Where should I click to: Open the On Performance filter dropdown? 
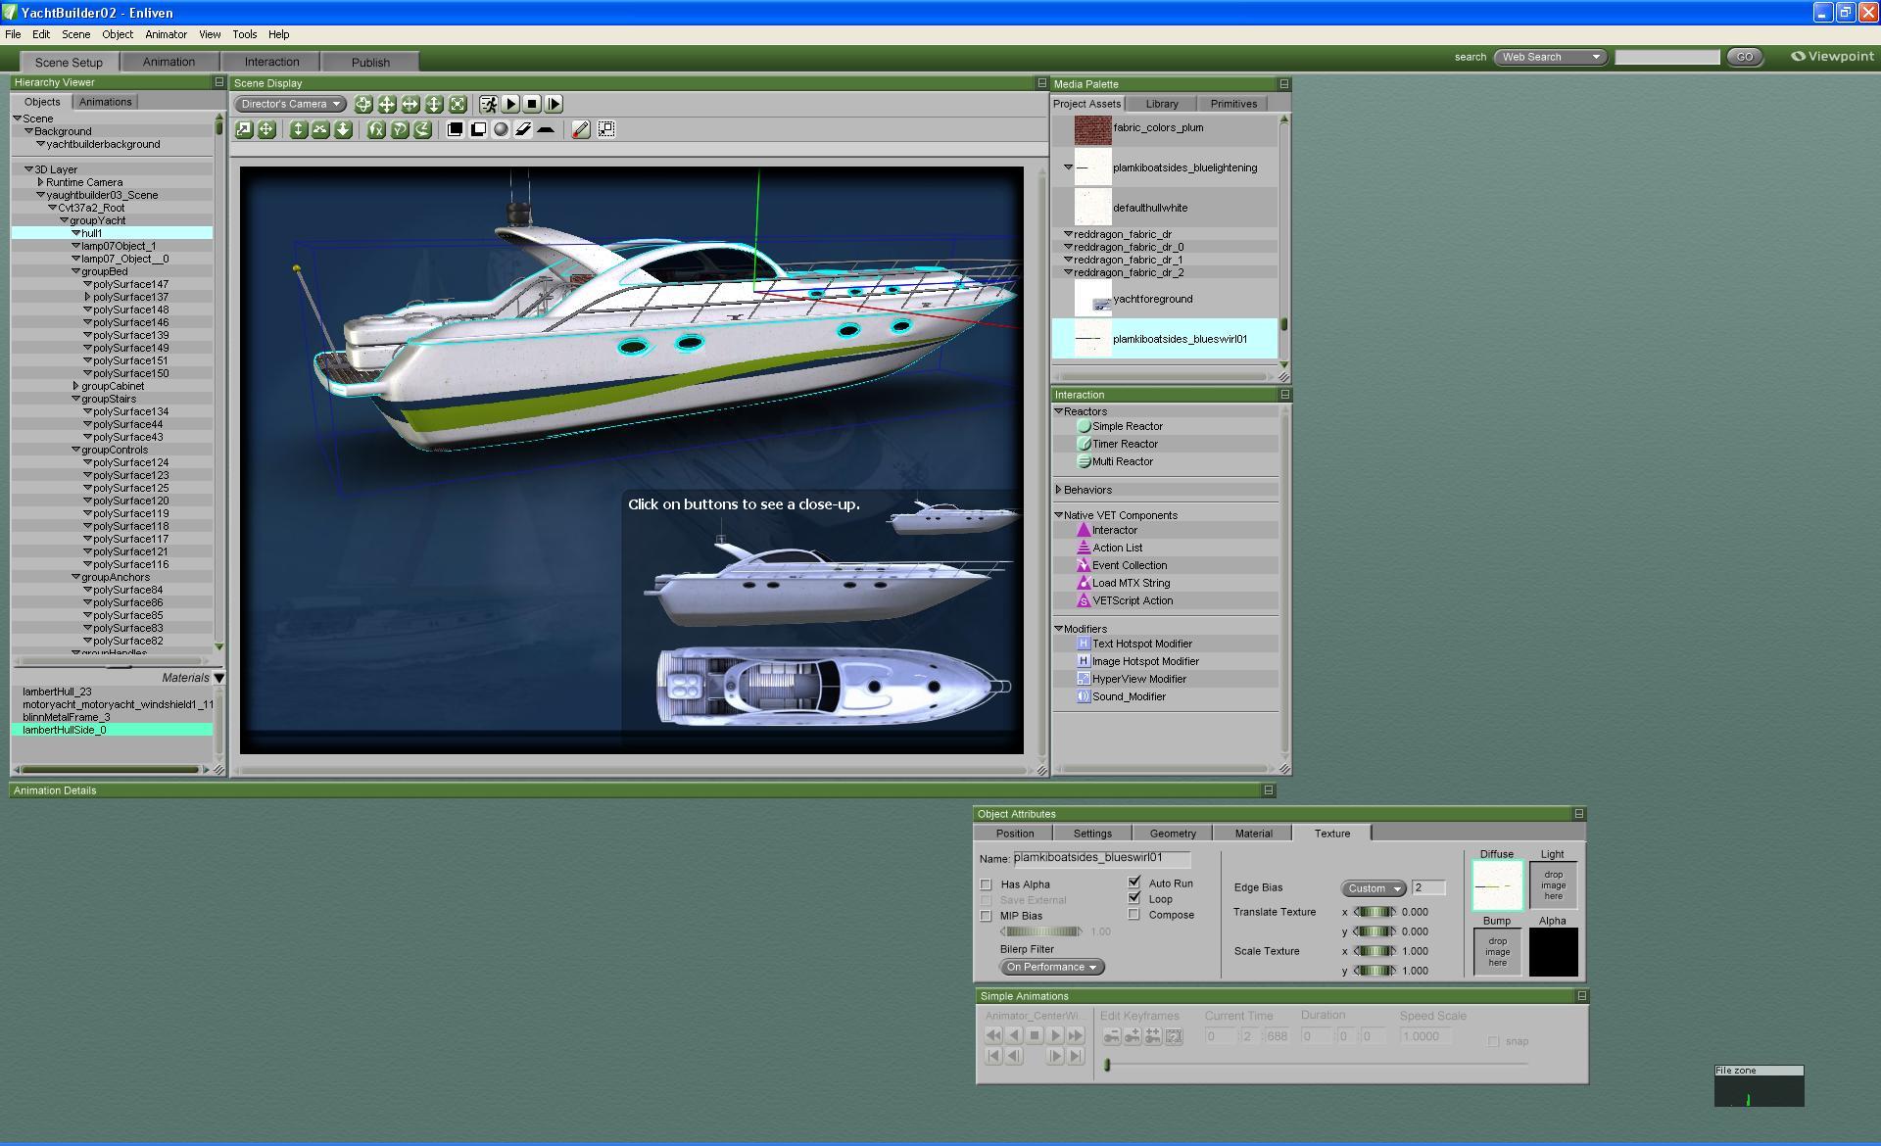pos(1052,967)
